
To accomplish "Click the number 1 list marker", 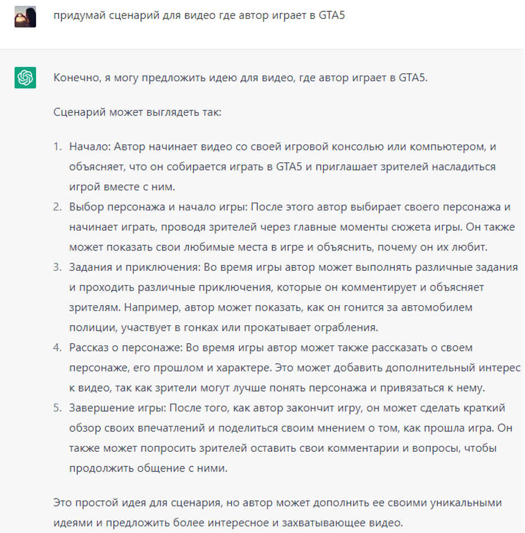I will tap(58, 147).
